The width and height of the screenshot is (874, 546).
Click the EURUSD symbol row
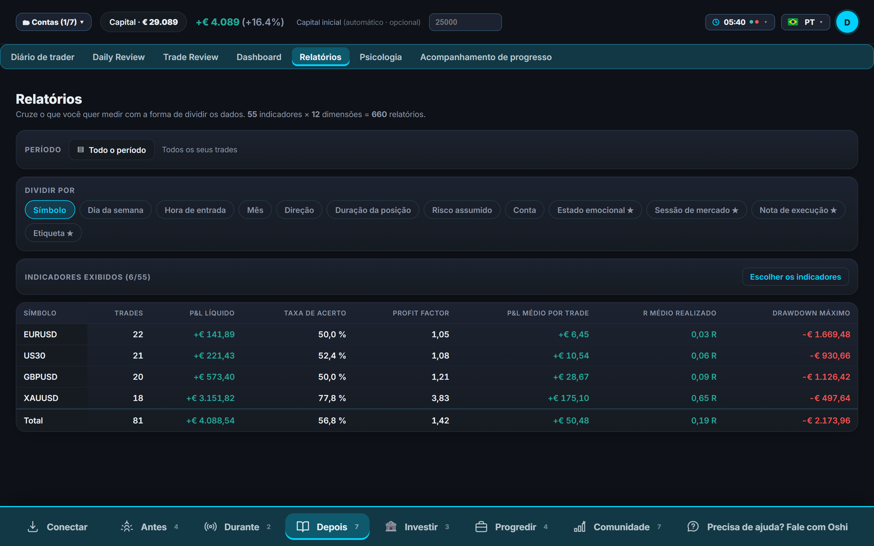[437, 334]
